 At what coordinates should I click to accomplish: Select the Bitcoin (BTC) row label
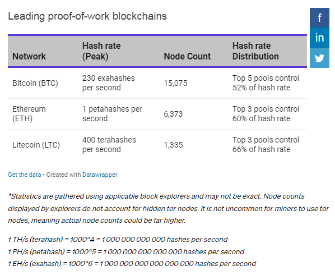(35, 83)
